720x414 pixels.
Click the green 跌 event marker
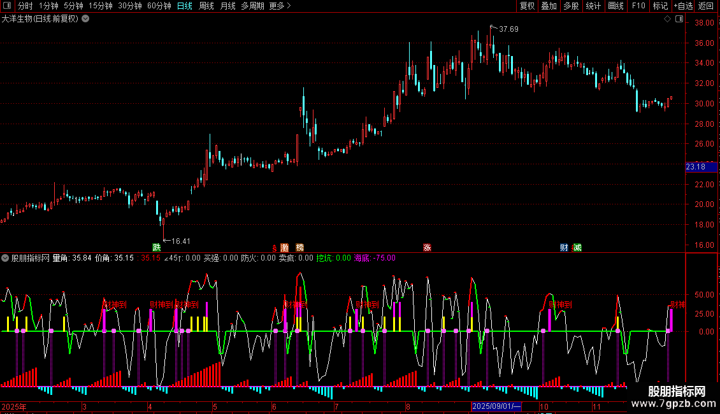[x=157, y=247]
